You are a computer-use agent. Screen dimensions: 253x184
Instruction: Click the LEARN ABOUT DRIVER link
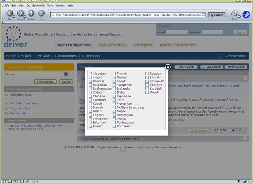(113, 45)
